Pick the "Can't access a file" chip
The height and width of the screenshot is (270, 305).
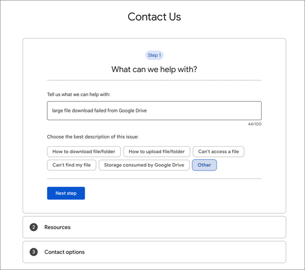[x=219, y=151]
